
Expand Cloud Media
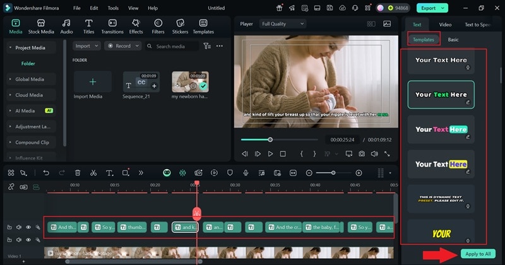tap(10, 95)
